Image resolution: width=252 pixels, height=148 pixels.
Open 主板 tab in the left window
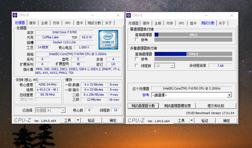coord(44,23)
